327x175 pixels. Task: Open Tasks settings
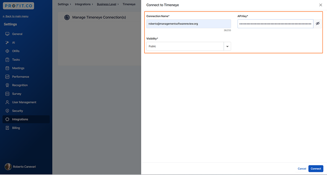click(26, 59)
